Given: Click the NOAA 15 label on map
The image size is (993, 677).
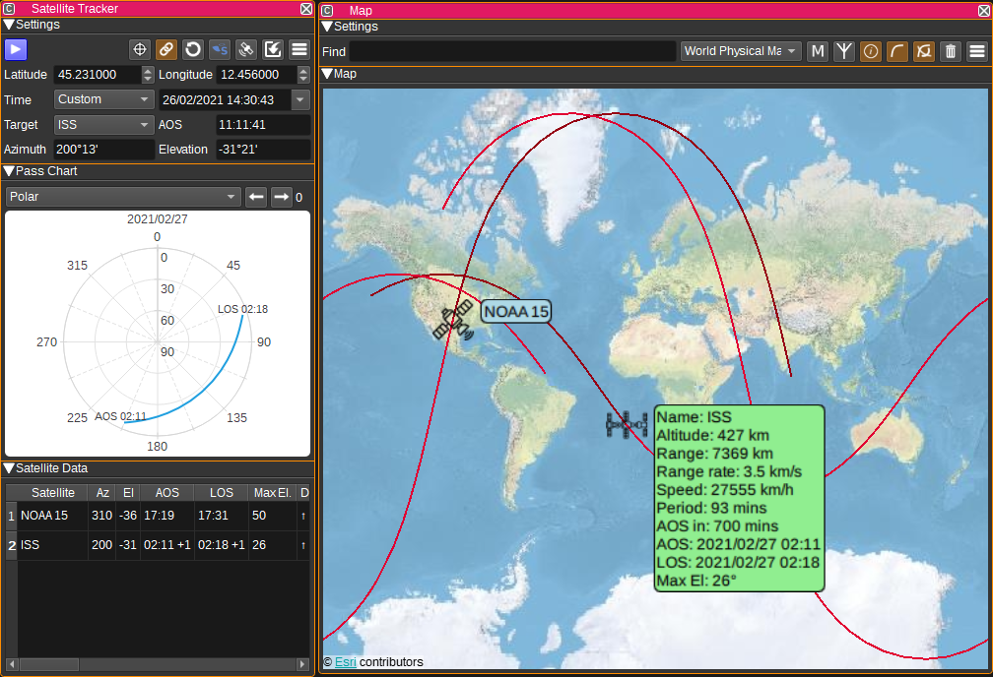Looking at the screenshot, I should (516, 311).
